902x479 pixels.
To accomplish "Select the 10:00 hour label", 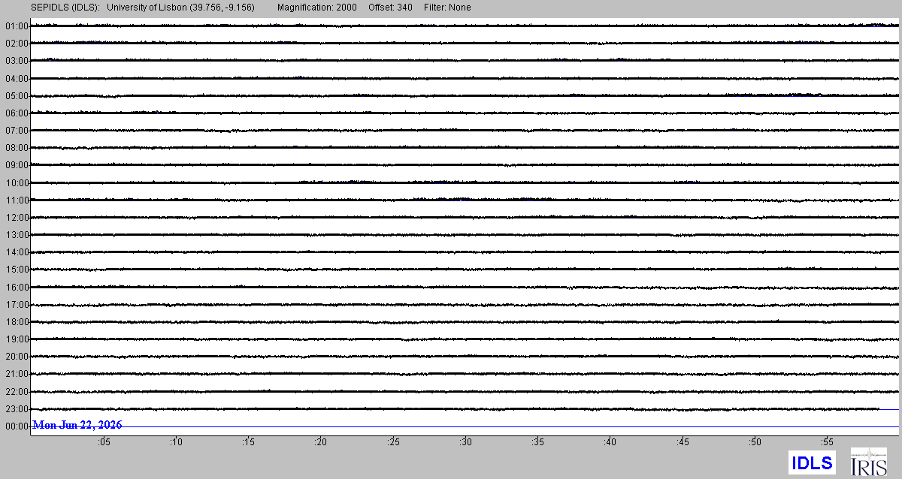I will point(17,183).
